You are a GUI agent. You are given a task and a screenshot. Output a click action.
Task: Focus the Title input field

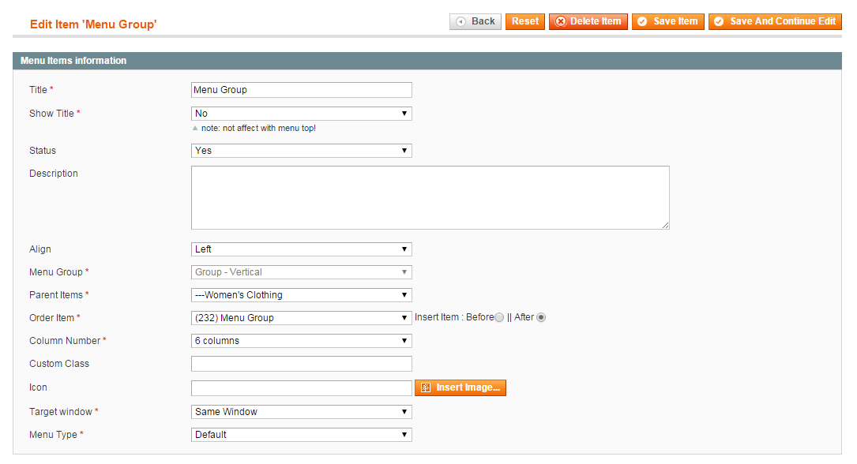coord(301,90)
